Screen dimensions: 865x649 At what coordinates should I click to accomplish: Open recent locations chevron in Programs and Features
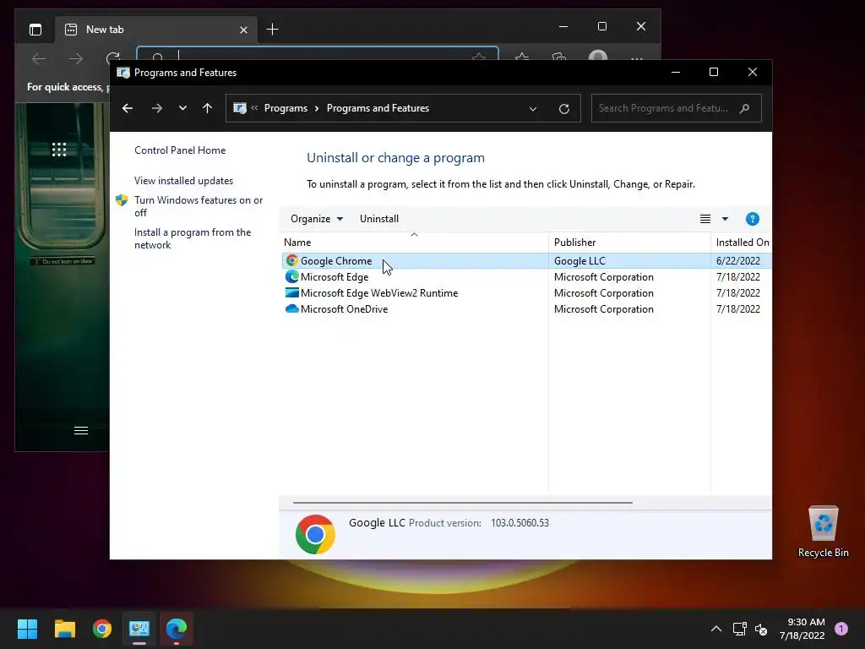(182, 108)
